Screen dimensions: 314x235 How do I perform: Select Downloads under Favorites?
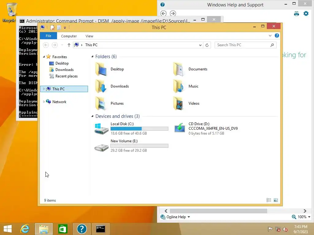coord(64,69)
